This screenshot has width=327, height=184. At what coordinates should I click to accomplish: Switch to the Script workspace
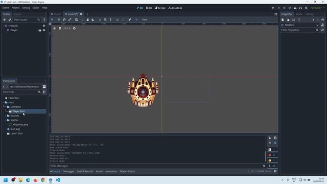pos(160,8)
